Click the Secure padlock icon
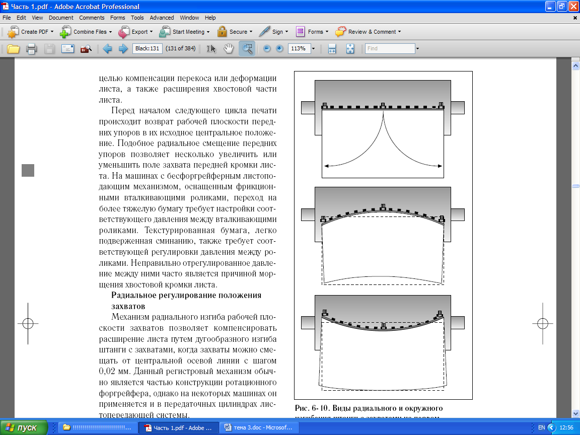Viewport: 580px width, 435px height. (x=222, y=32)
